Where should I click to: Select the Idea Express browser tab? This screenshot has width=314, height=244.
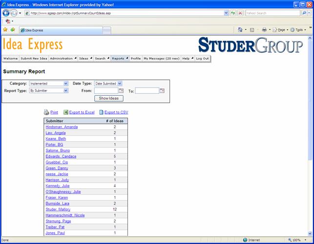coord(61,30)
